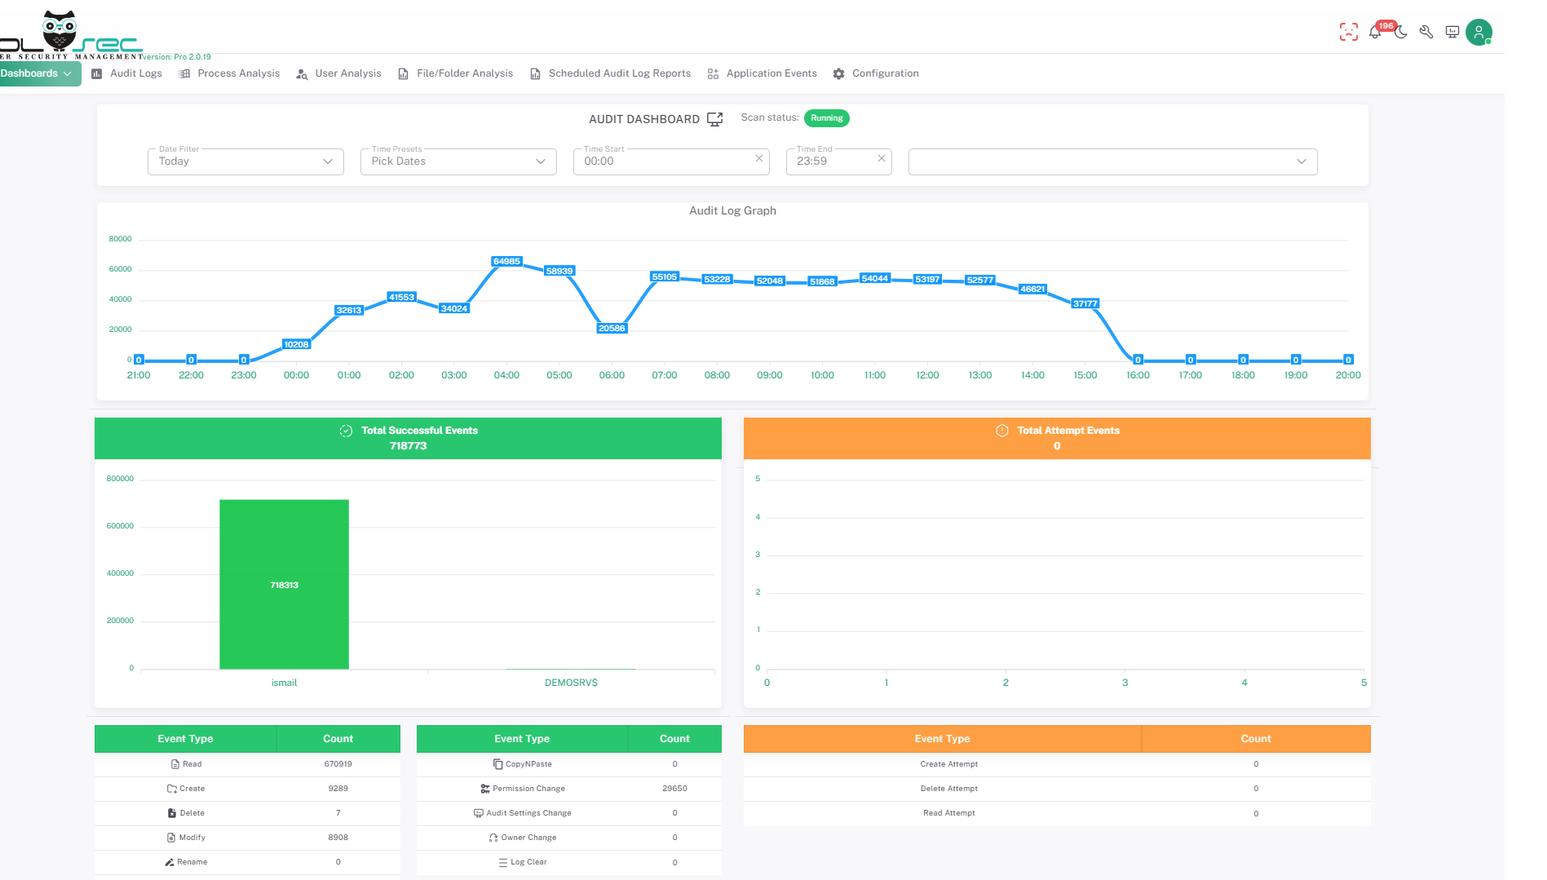
Task: Toggle dark mode with the moon icon
Action: click(1401, 33)
